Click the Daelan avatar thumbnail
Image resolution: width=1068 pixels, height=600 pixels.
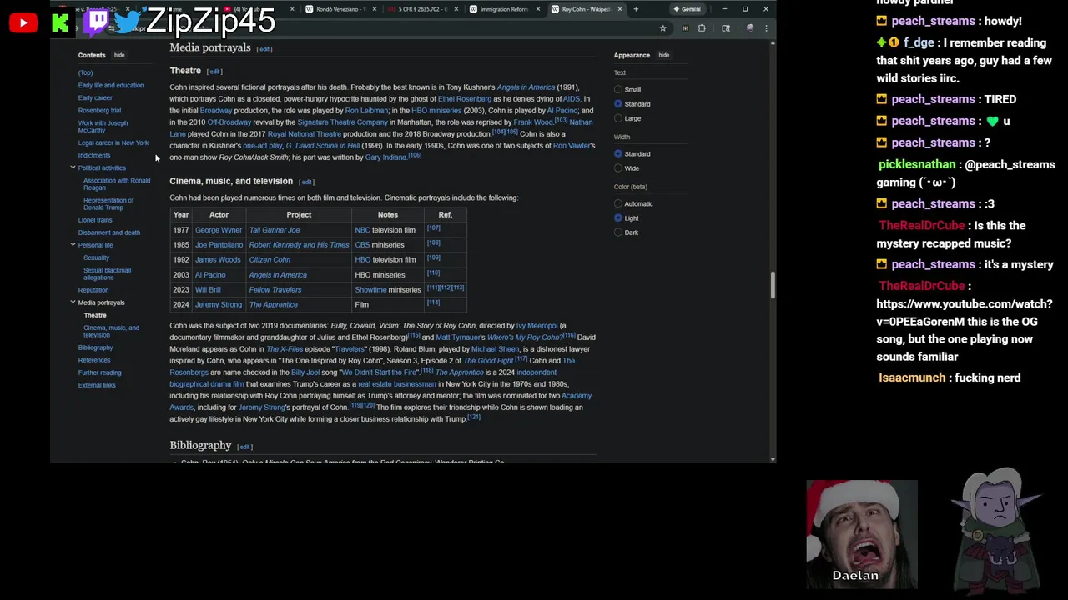coord(861,534)
